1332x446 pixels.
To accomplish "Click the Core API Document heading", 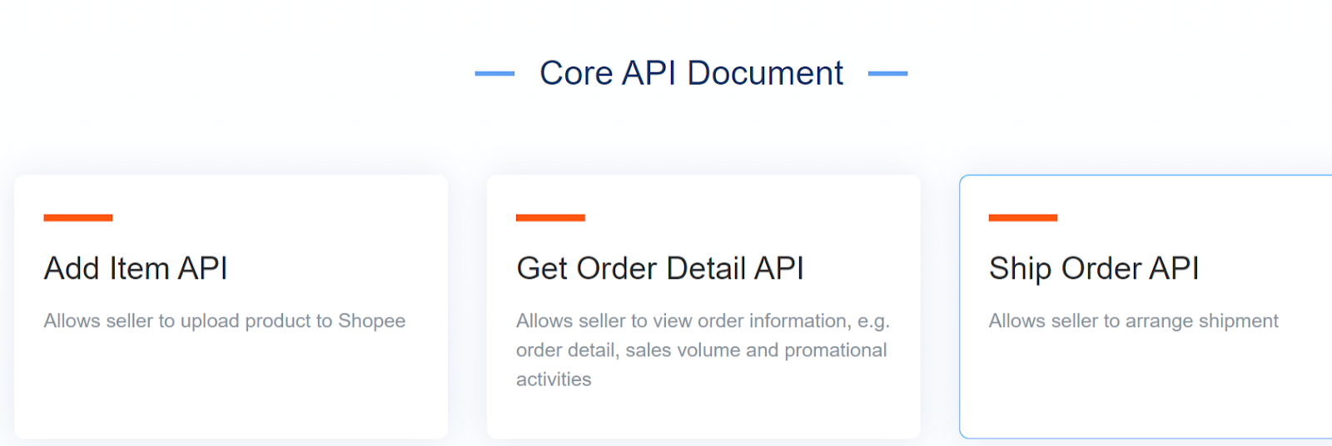I will [691, 73].
